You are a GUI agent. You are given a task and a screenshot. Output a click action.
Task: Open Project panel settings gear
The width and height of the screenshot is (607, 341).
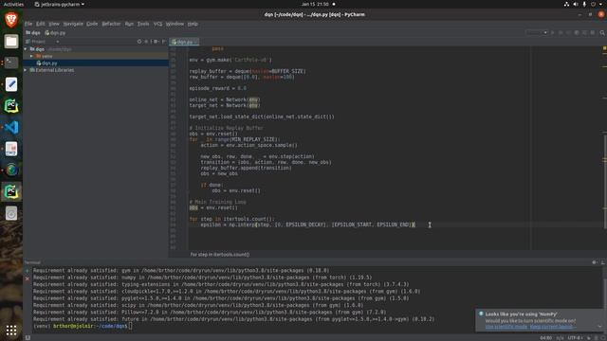click(156, 42)
